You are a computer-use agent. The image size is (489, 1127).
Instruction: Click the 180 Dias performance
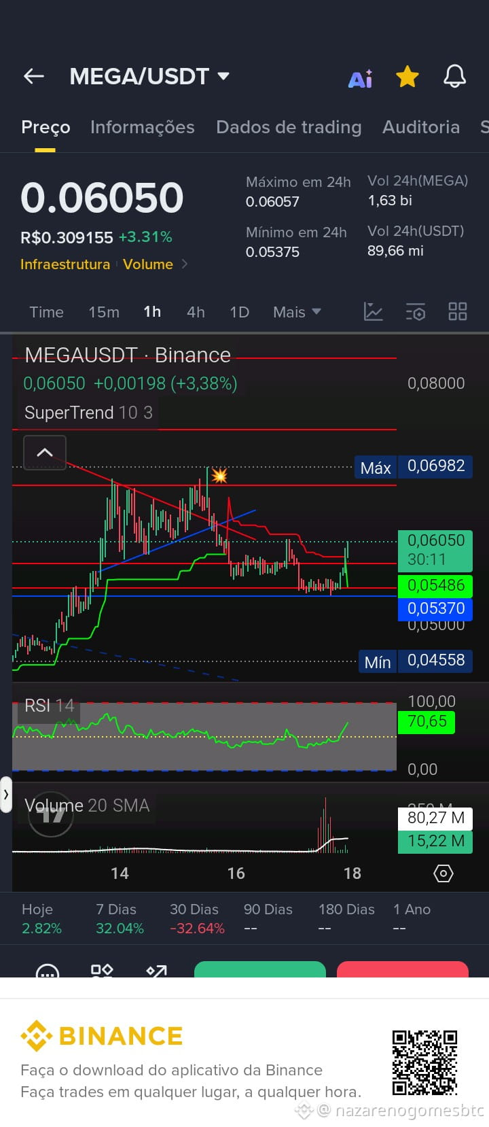(x=346, y=918)
